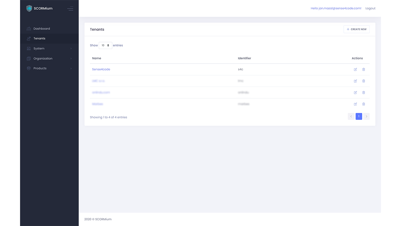Expand the System submenu chevron

[71, 49]
